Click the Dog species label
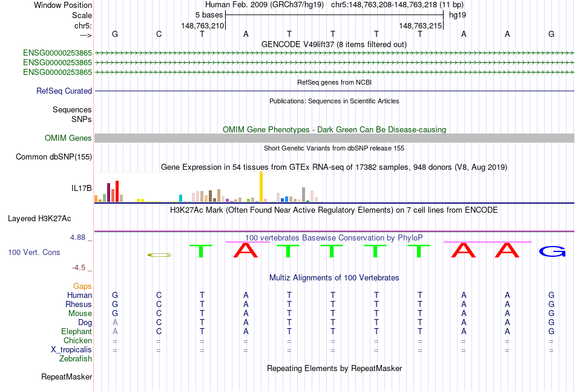 click(85, 323)
